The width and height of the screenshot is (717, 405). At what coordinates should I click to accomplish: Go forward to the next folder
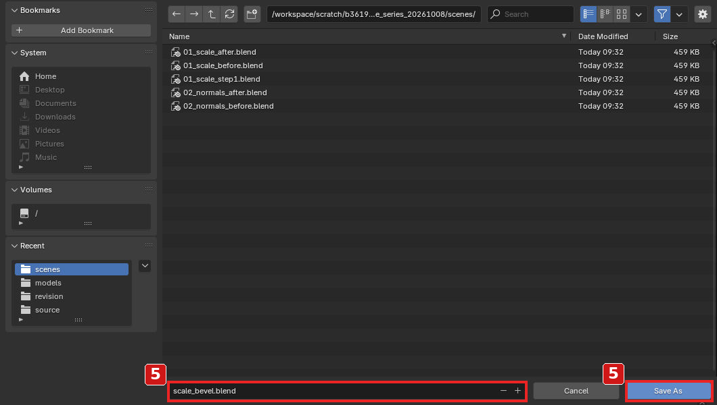[194, 14]
